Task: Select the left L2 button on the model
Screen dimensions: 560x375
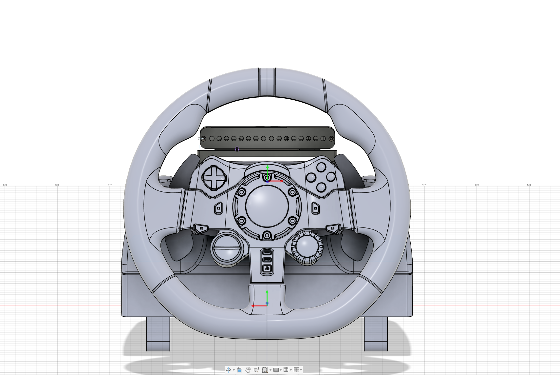Action: coord(218,208)
